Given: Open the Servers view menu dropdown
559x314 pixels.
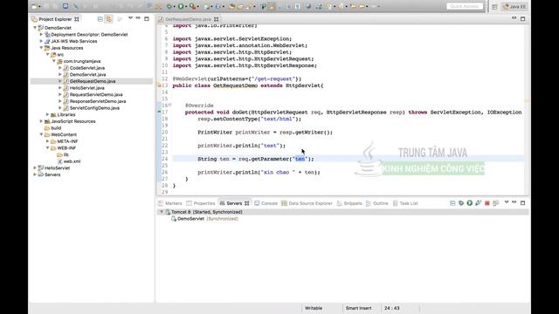Looking at the screenshot, I should (x=507, y=202).
